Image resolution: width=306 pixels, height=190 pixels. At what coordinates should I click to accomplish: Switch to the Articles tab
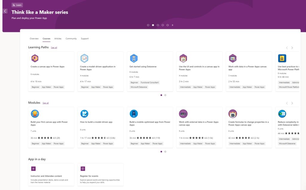tap(58, 38)
